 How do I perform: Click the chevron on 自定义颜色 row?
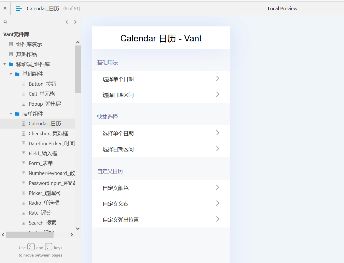[x=218, y=188]
